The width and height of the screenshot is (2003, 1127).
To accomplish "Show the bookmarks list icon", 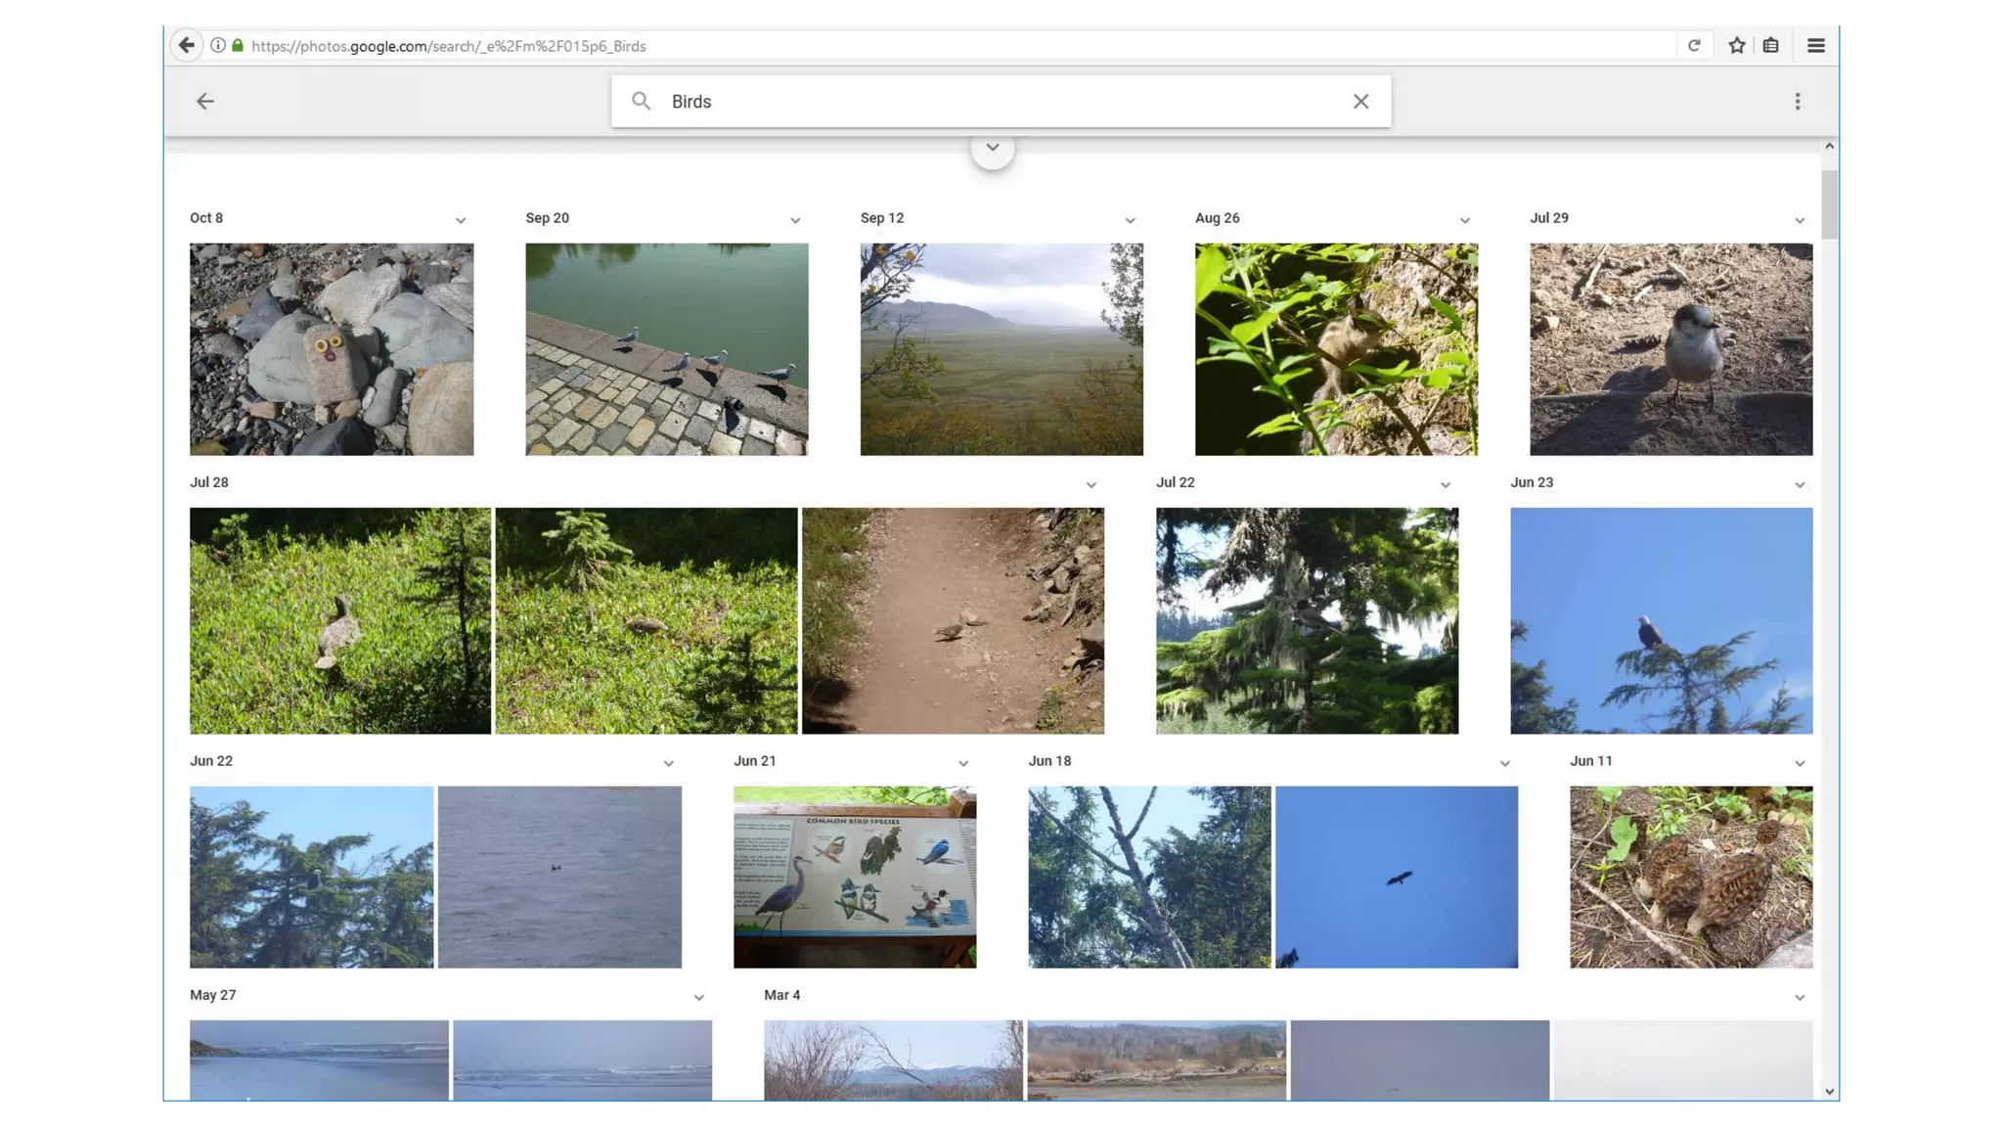I will 1770,45.
